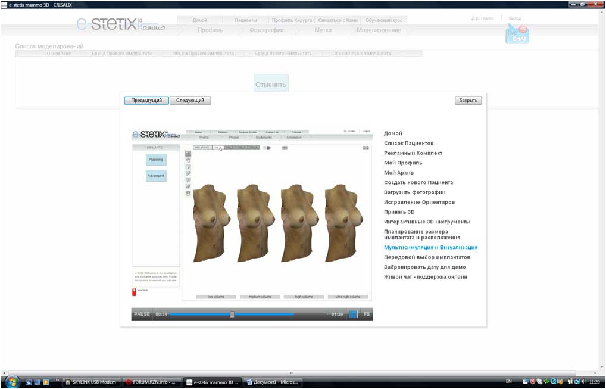Click the taskbar clock showing 11:20
The height and width of the screenshot is (389, 606).
tap(595, 382)
